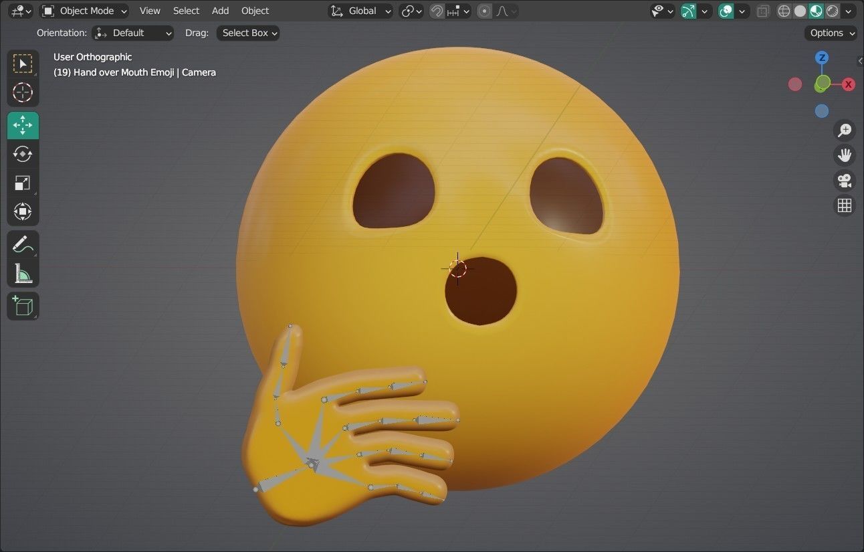
Task: Click the Z axis on the navigation gizmo
Action: (x=821, y=58)
